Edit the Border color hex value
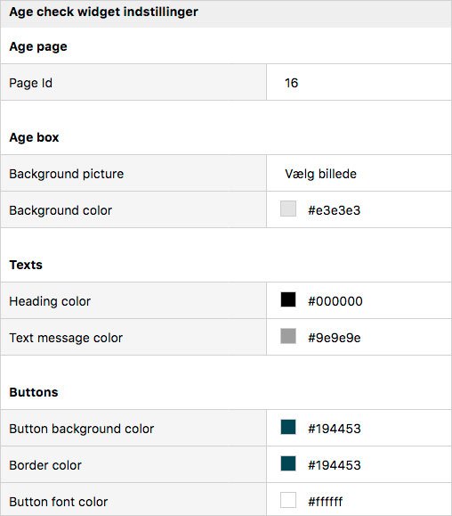Image resolution: width=452 pixels, height=516 pixels. tap(335, 465)
